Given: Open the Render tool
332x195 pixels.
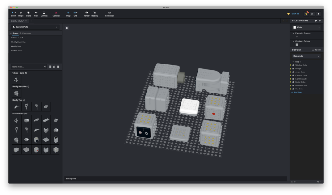Looking at the screenshot, I should click(x=87, y=13).
